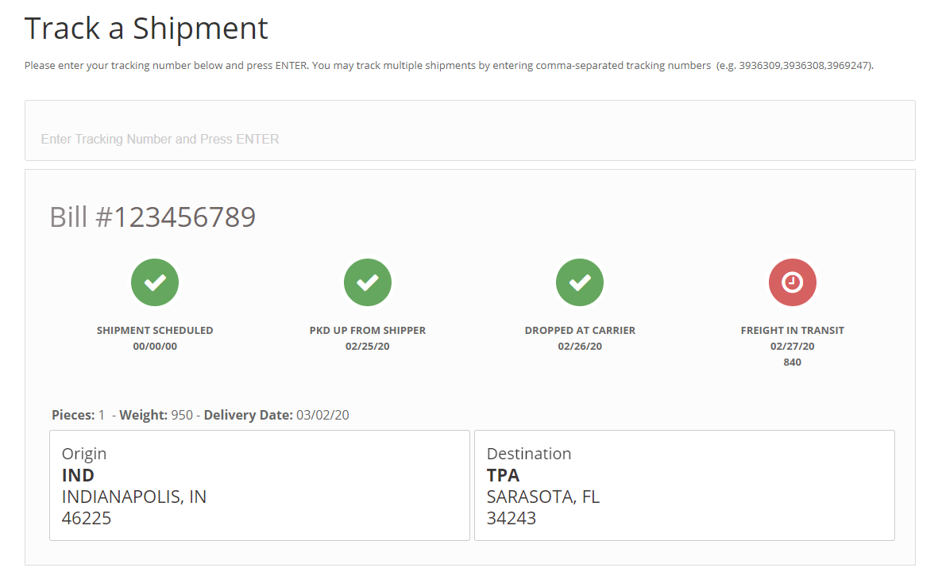
Task: Select the PKD UP FROM SHIPPER label
Action: point(368,330)
